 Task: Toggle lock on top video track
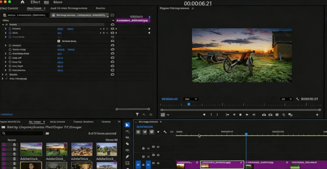point(143,148)
